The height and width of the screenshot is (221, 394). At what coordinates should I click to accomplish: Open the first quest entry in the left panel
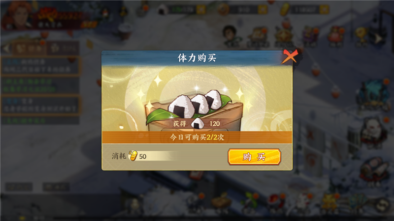pyautogui.click(x=40, y=66)
